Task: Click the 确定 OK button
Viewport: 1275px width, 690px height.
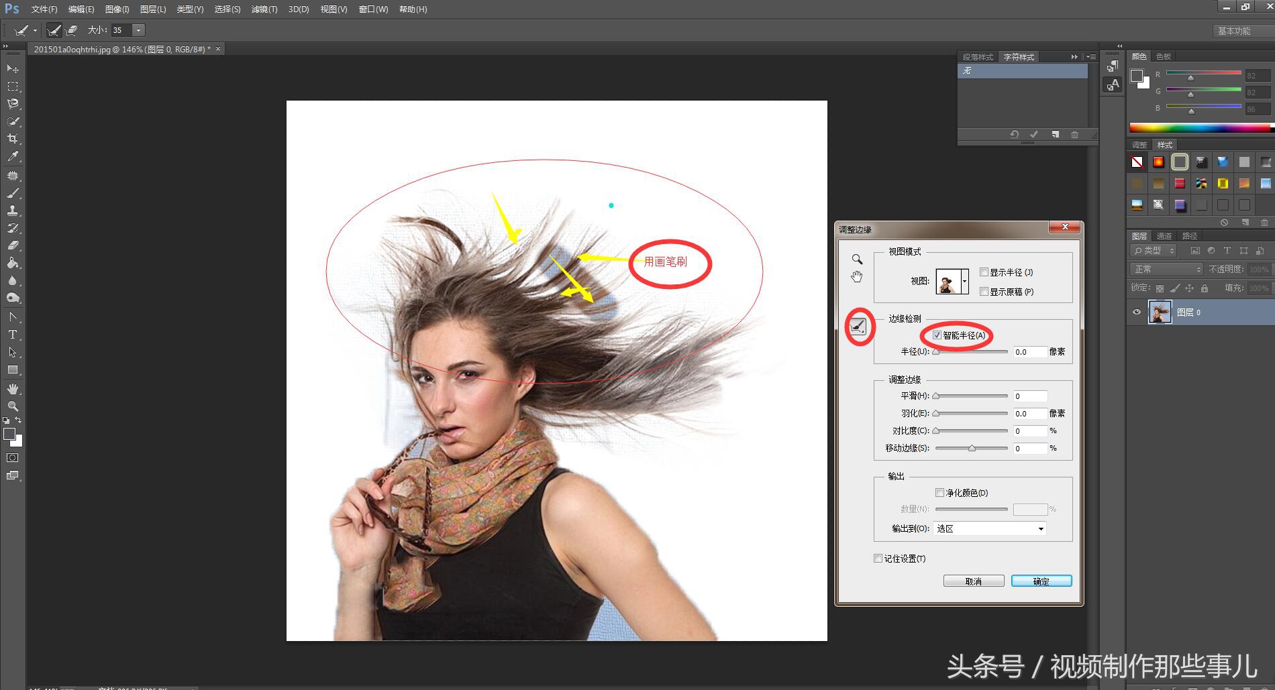Action: pyautogui.click(x=1041, y=581)
